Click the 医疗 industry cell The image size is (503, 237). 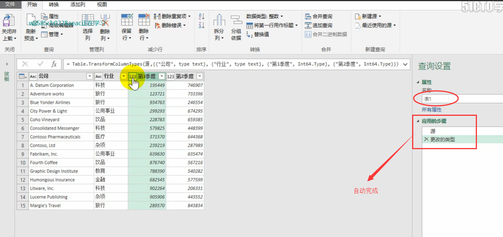pyautogui.click(x=111, y=137)
